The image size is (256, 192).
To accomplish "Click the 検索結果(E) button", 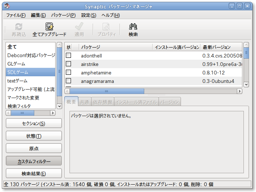I will click(34, 173).
